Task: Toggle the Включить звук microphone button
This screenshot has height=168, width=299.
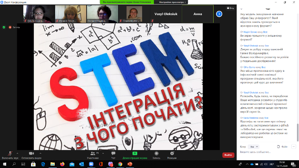Action: pyautogui.click(x=10, y=153)
